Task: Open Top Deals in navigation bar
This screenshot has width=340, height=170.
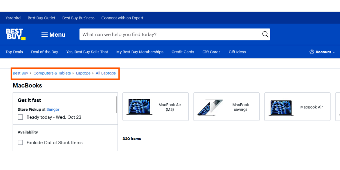Action: click(14, 52)
